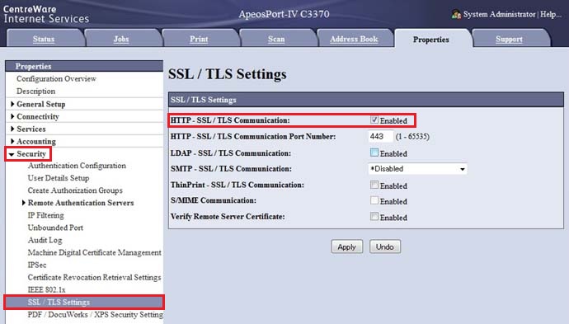Enable LDAP - SSL/TLS Communication checkbox
This screenshot has height=324, width=569.
(x=374, y=153)
